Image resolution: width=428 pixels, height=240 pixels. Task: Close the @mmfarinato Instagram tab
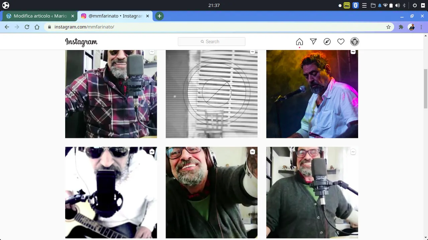click(147, 16)
